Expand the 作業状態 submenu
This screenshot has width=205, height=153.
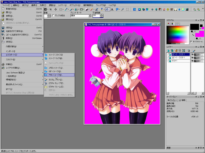22,46
